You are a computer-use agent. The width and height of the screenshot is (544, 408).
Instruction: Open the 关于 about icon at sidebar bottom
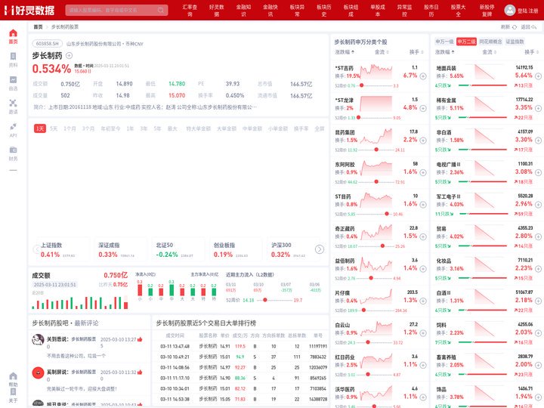tap(13, 392)
